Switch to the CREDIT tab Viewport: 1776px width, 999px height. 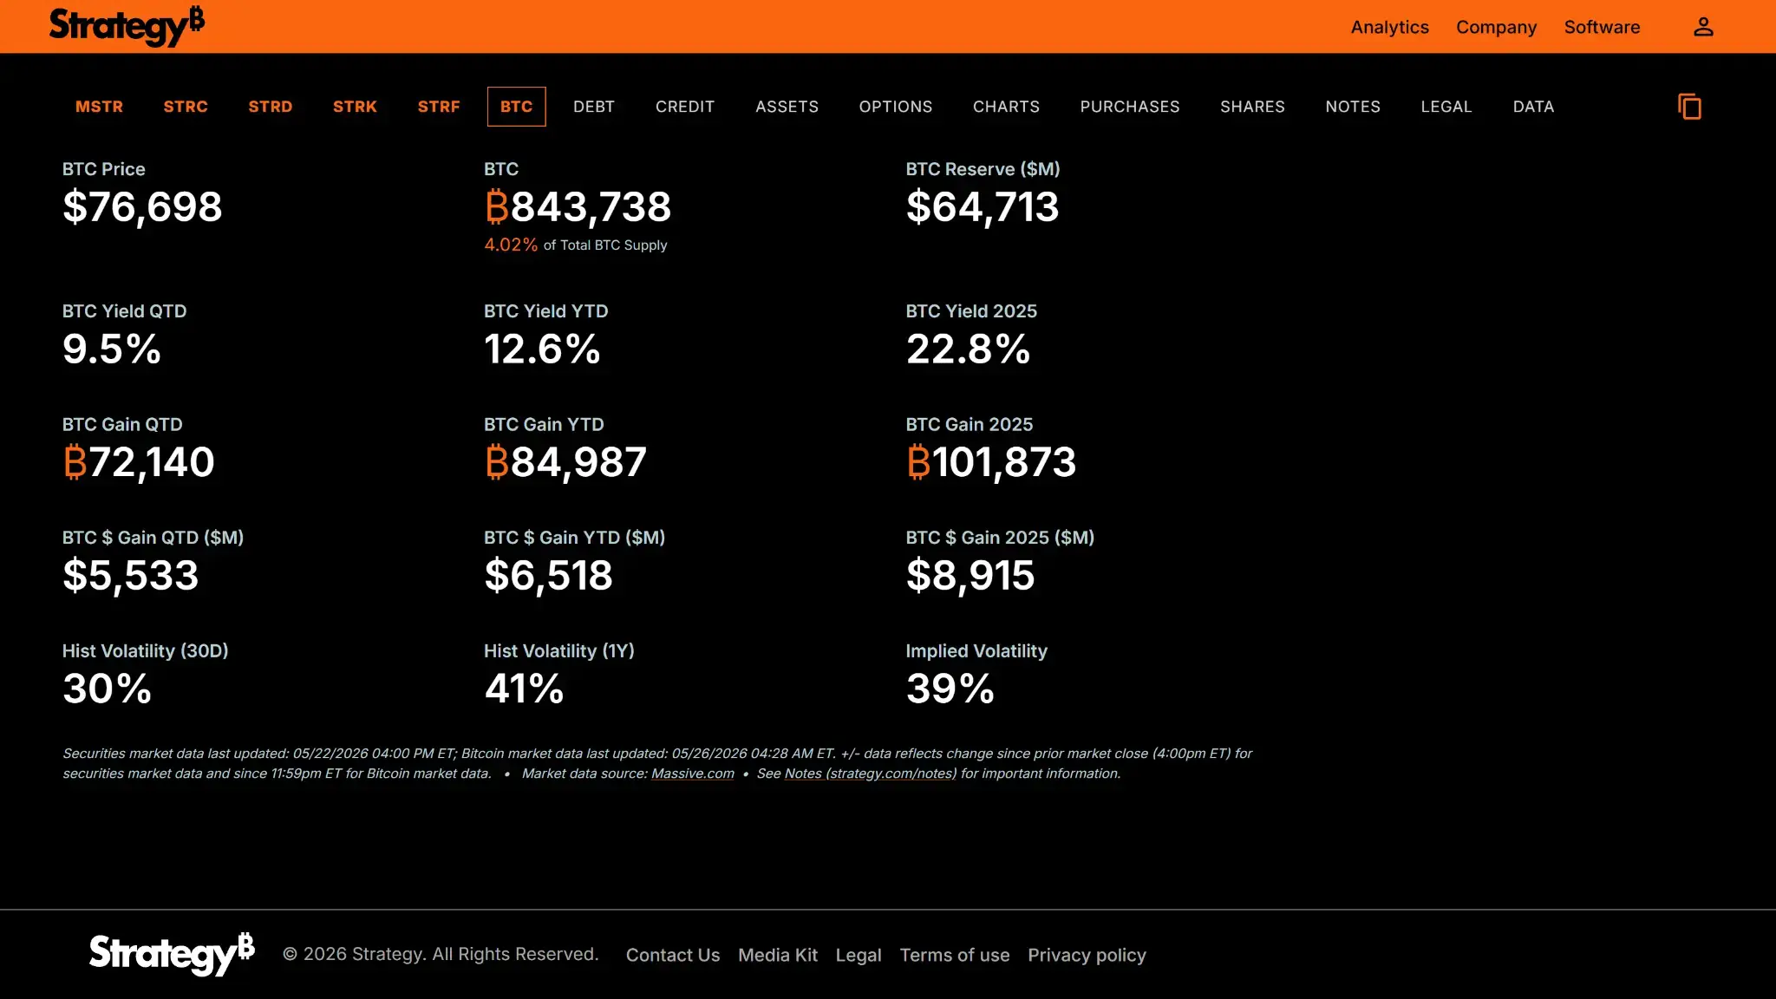(x=685, y=107)
